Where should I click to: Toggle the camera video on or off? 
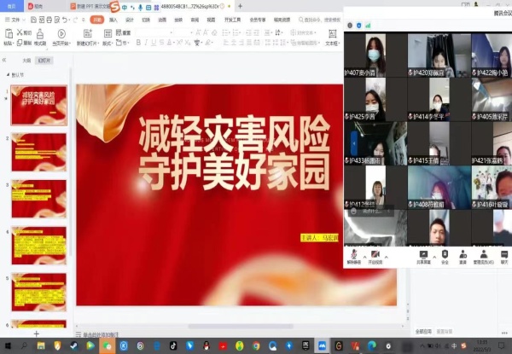click(x=376, y=254)
